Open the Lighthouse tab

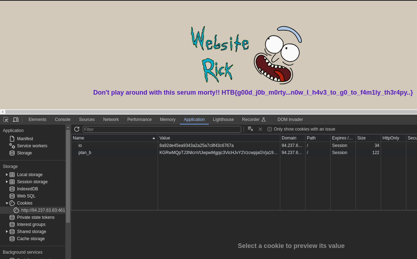tap(223, 120)
